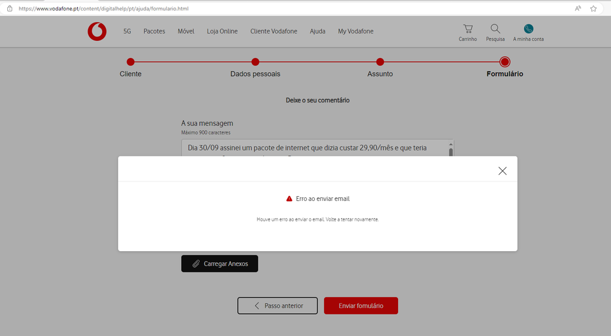Open Loja Online menu
The width and height of the screenshot is (611, 336).
(222, 31)
